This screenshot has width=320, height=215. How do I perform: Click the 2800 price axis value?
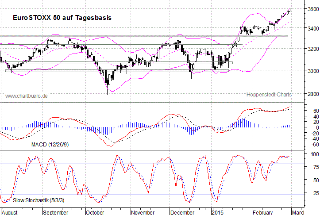313,94
